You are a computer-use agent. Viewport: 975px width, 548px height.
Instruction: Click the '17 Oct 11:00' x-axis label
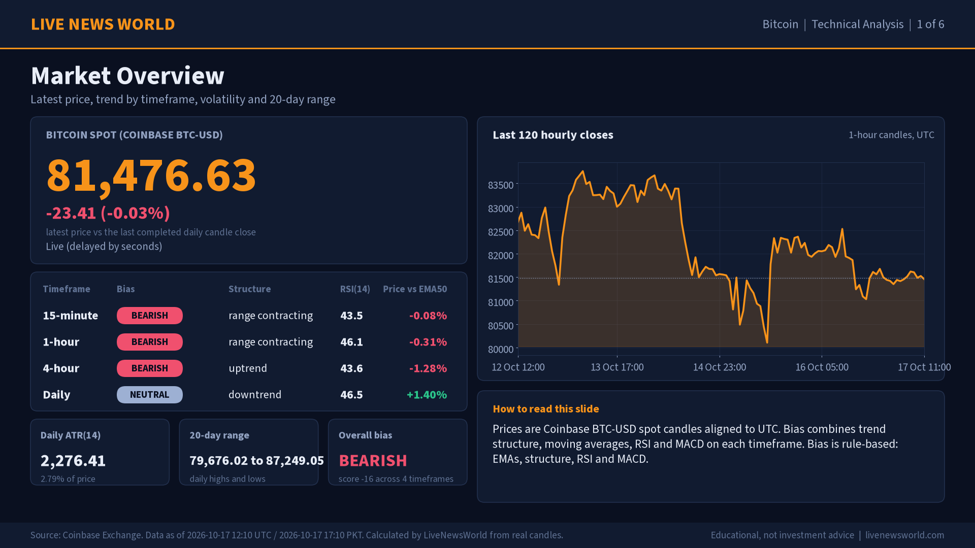coord(924,367)
